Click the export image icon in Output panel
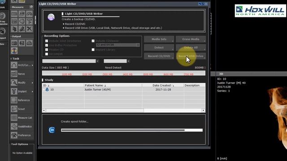 22,43
